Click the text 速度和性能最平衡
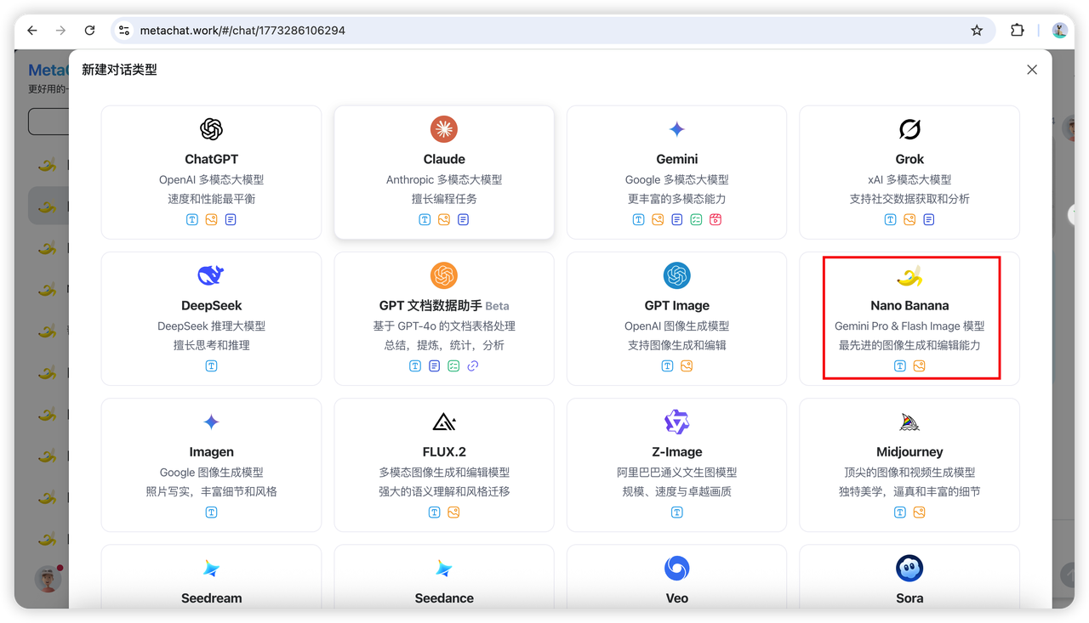The height and width of the screenshot is (623, 1089). click(x=211, y=199)
